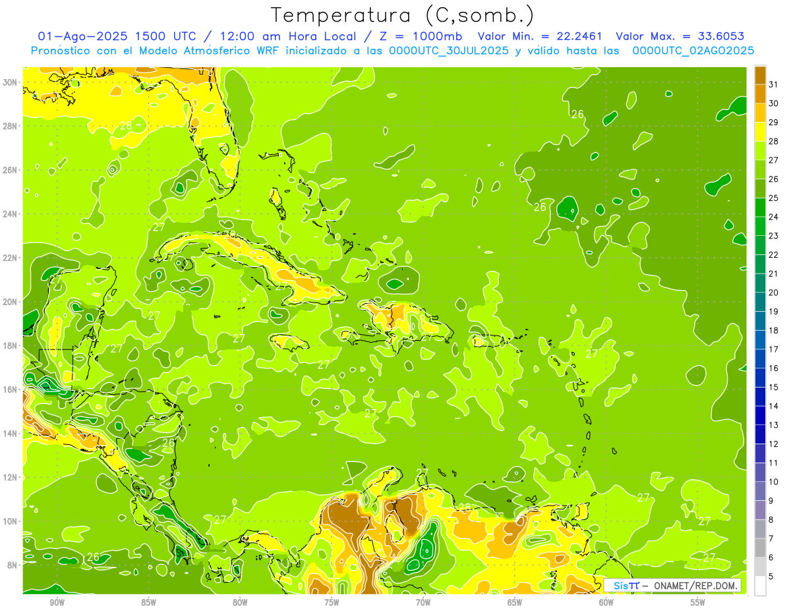Click the legend value 11
791x611 pixels.
(773, 463)
